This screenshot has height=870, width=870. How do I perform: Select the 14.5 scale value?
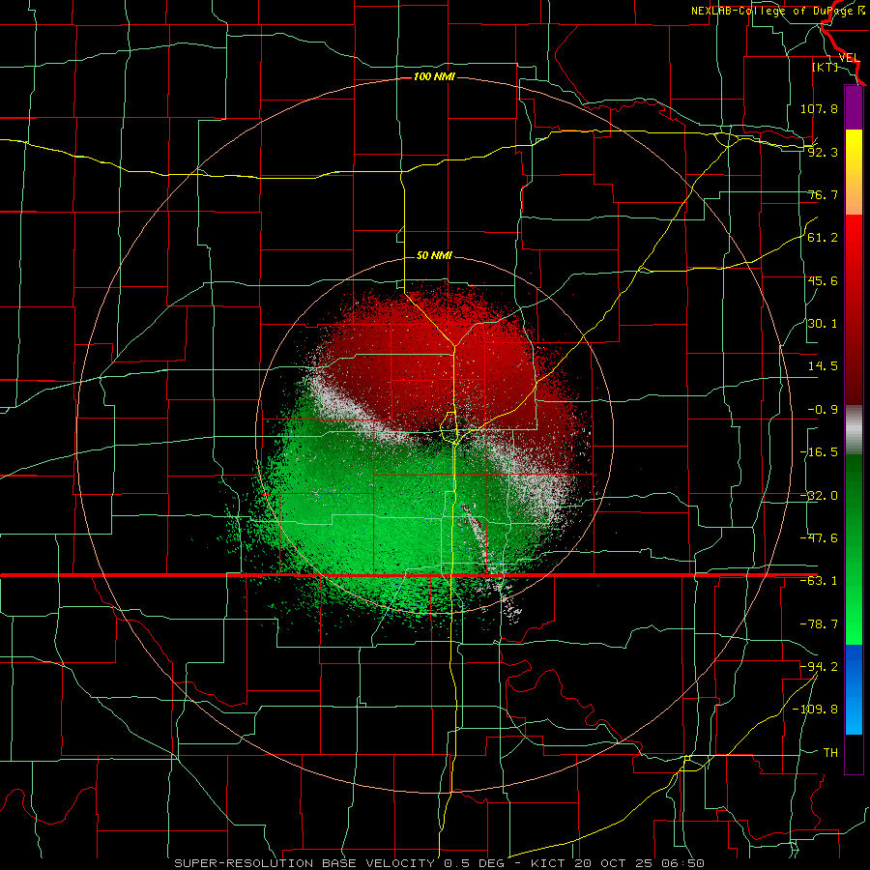tap(823, 366)
